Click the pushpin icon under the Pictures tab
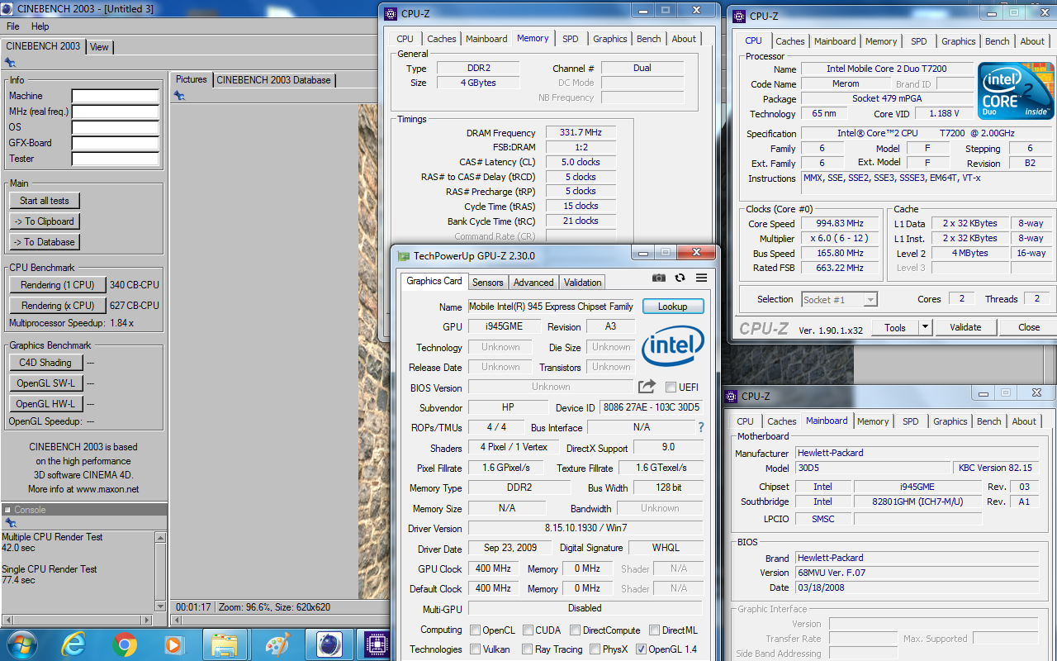Image resolution: width=1057 pixels, height=661 pixels. 179,96
